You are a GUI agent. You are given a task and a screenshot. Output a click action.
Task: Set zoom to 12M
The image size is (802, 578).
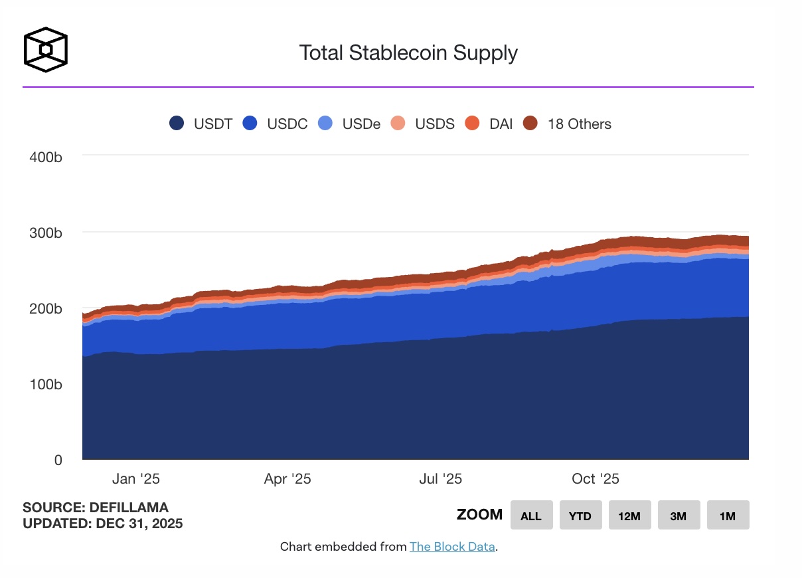point(629,516)
